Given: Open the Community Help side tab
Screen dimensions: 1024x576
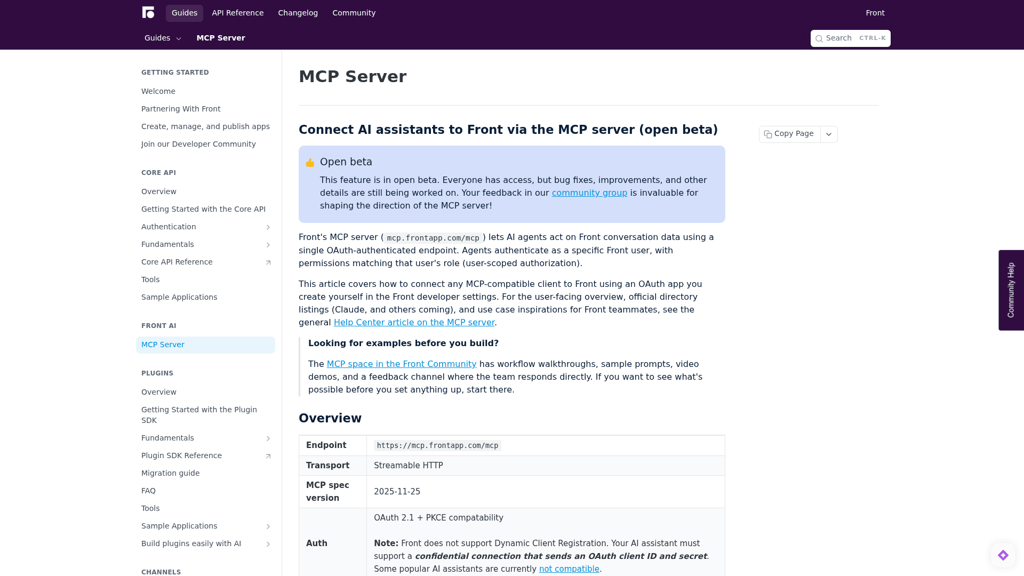Looking at the screenshot, I should (1011, 290).
